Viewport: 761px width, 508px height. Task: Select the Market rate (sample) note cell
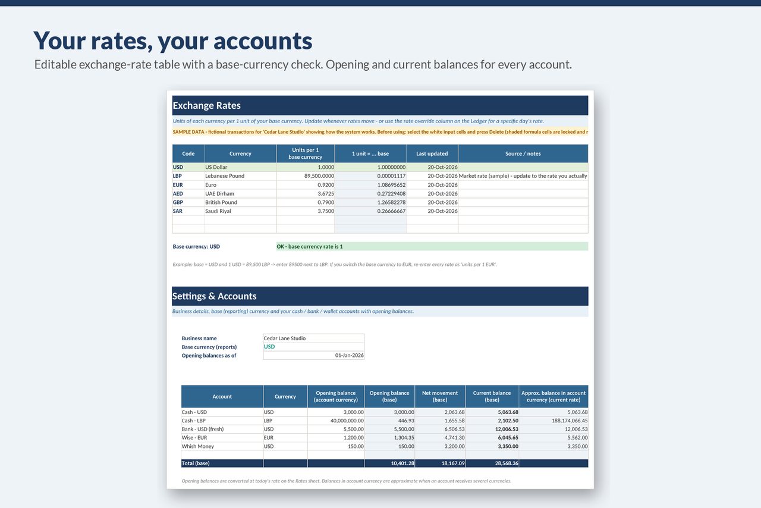click(x=523, y=176)
